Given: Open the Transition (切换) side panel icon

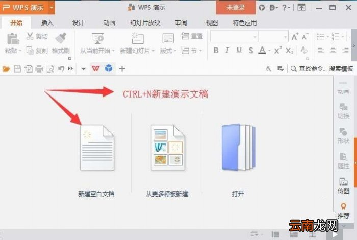Looking at the screenshot, I should [x=343, y=111].
